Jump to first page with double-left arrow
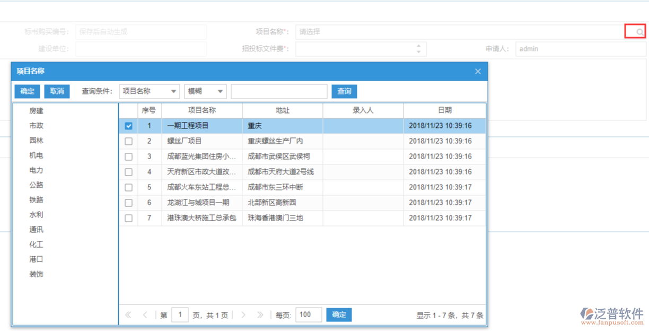 coord(128,315)
